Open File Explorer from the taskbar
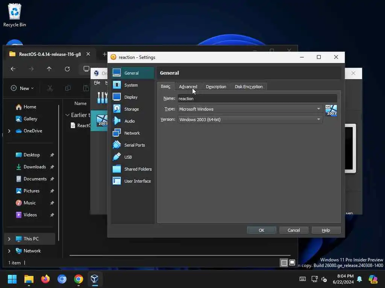This screenshot has width=385, height=288. point(29,279)
